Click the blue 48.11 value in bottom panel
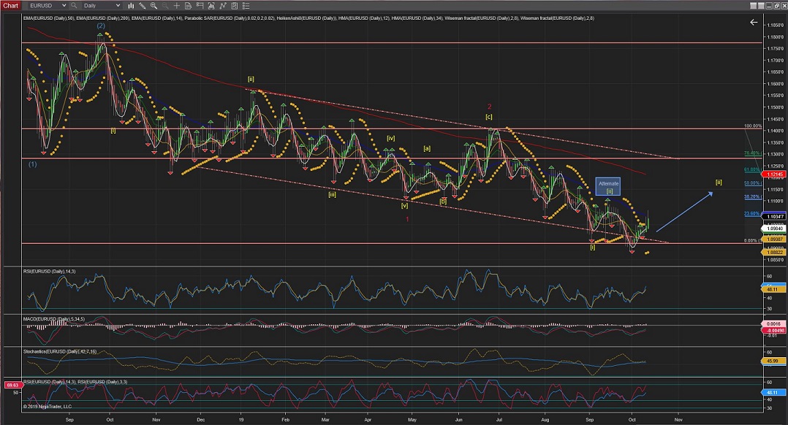The width and height of the screenshot is (788, 425). pyautogui.click(x=773, y=392)
